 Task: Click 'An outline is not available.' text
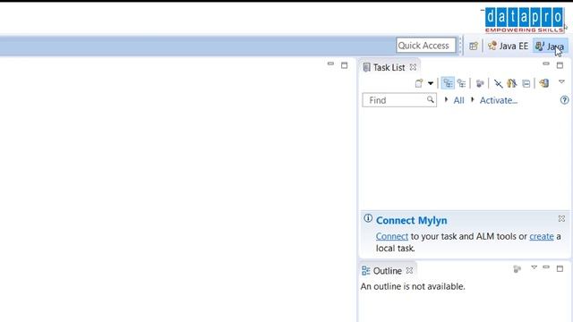(413, 286)
